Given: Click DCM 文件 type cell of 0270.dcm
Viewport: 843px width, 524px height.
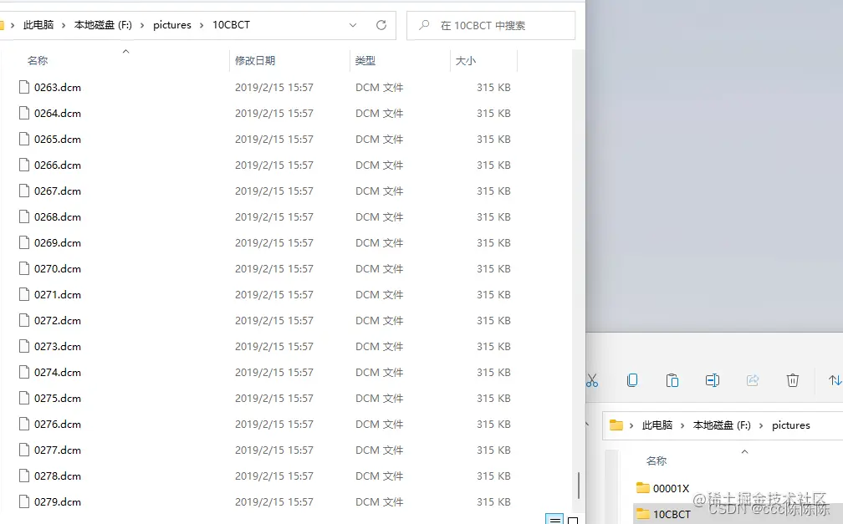Looking at the screenshot, I should click(379, 268).
